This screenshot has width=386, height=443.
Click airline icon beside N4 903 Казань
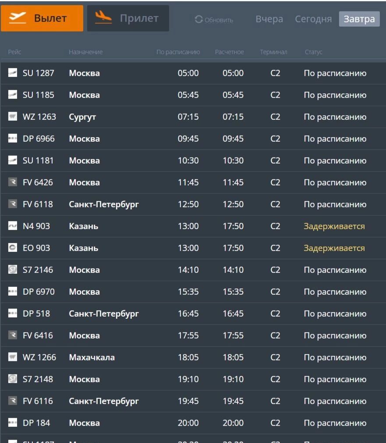12,226
